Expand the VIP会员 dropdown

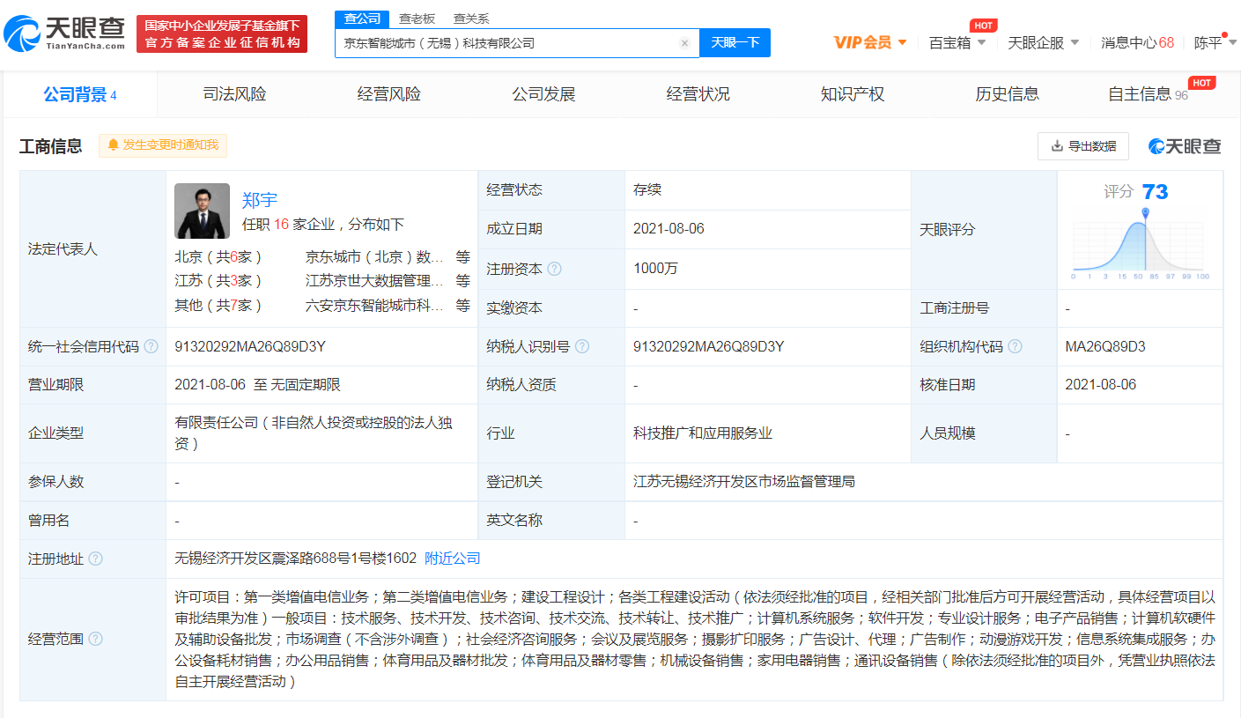[x=870, y=42]
